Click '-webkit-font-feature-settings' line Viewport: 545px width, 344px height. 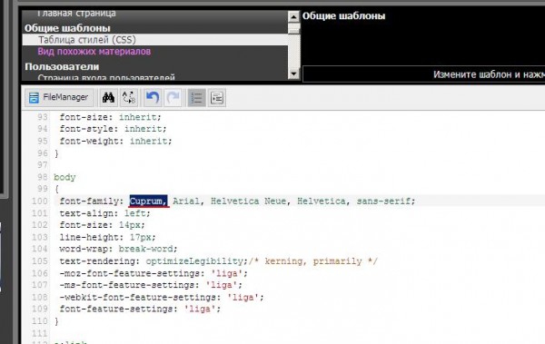tap(162, 297)
